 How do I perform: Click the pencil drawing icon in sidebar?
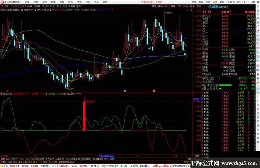coord(258,82)
